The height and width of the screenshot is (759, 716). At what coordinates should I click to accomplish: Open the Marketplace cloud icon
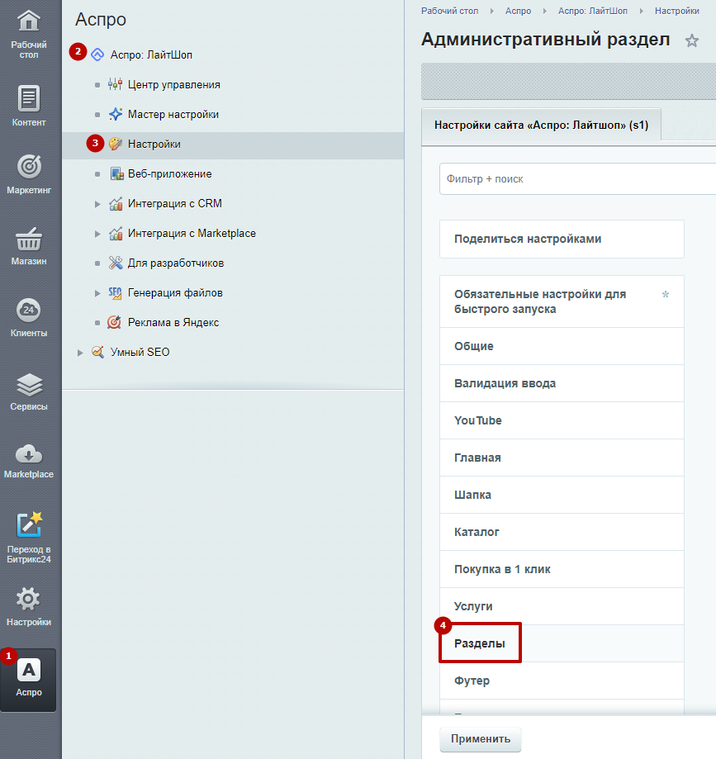click(29, 454)
